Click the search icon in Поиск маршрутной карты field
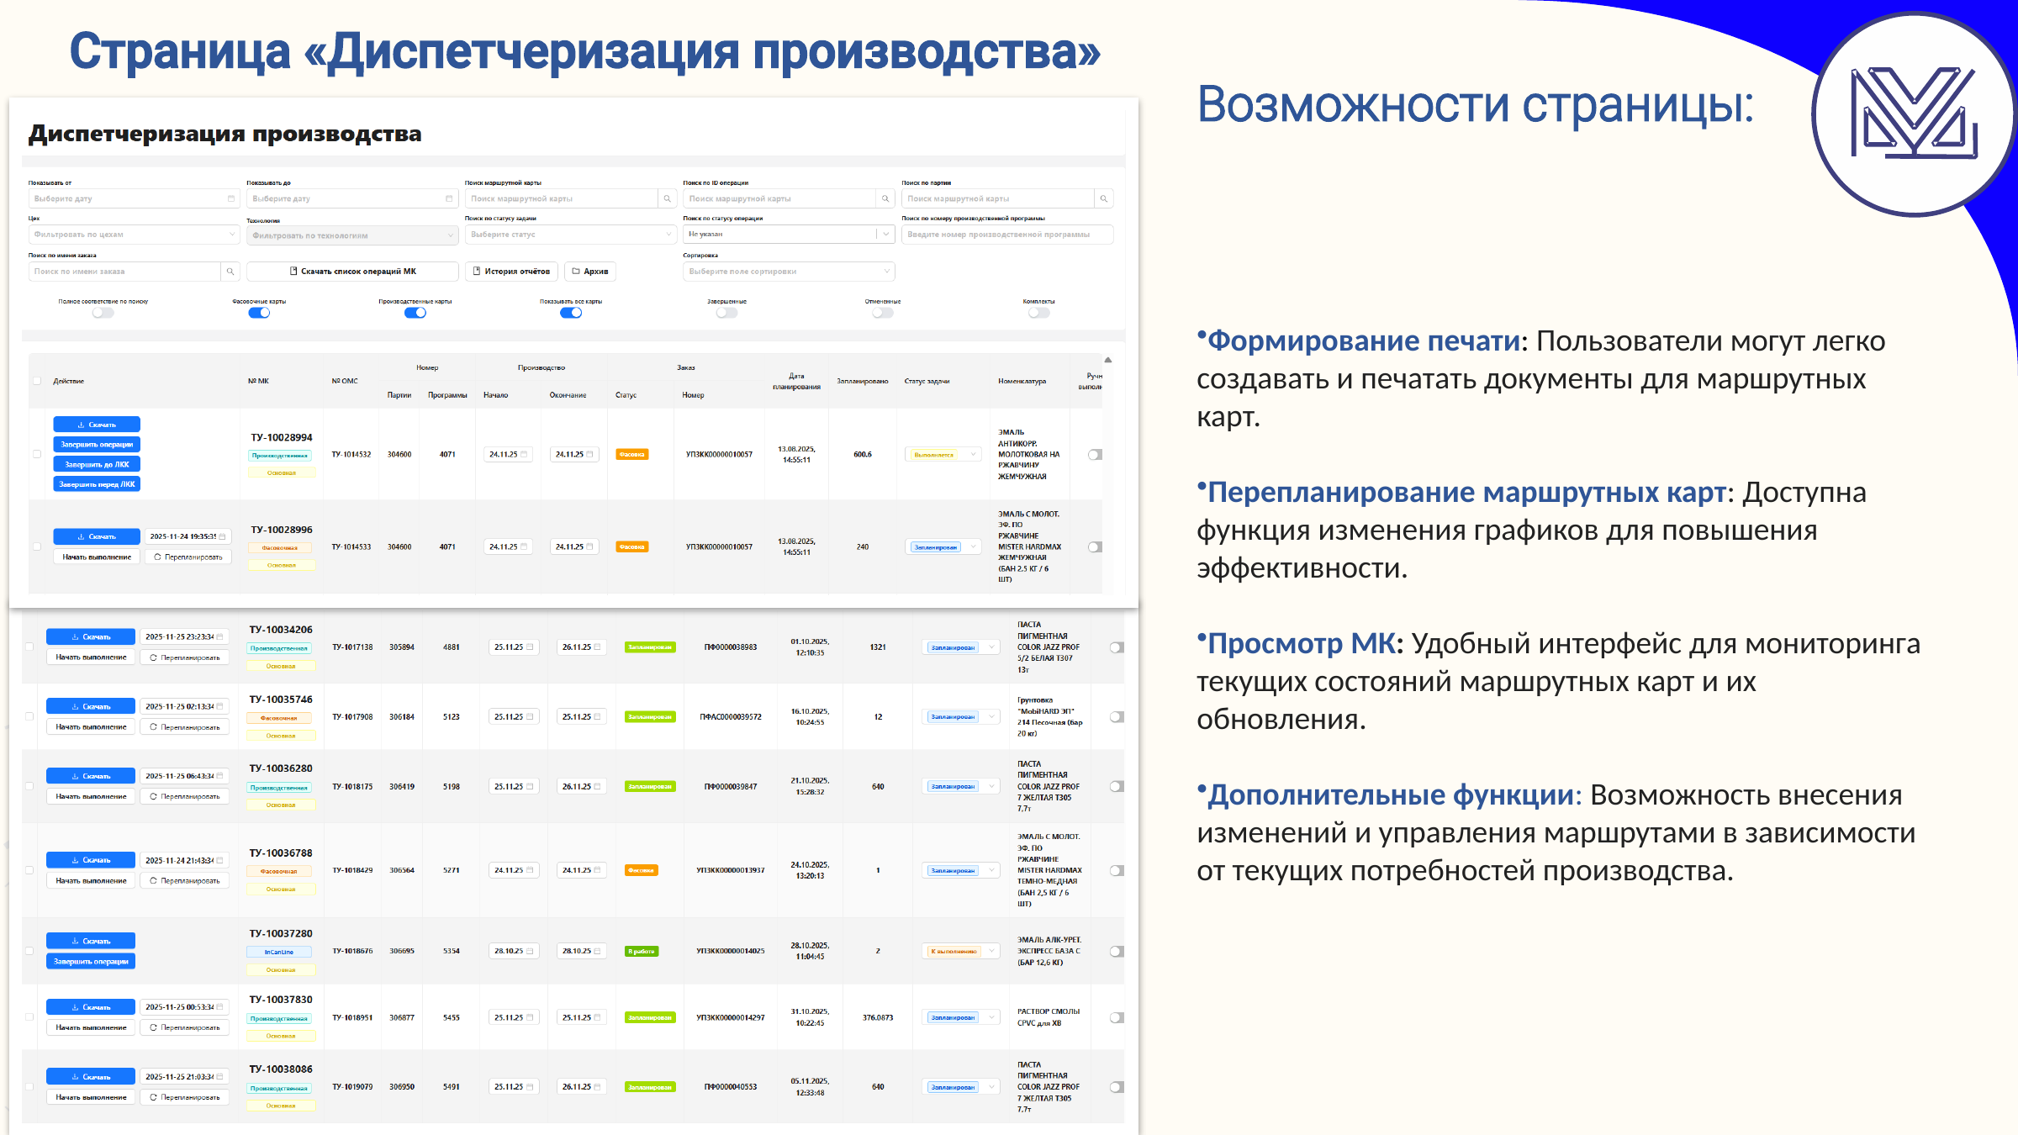 click(x=668, y=198)
